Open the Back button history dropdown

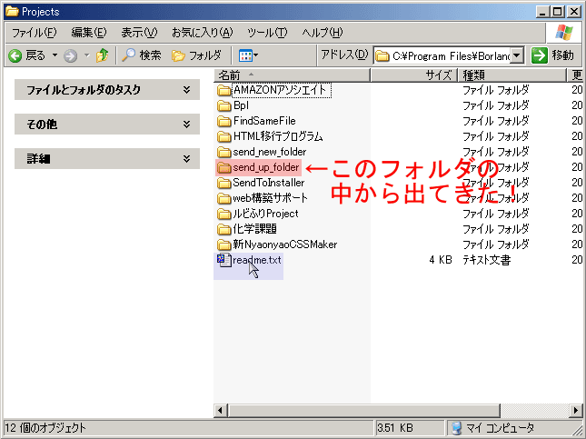pos(55,55)
